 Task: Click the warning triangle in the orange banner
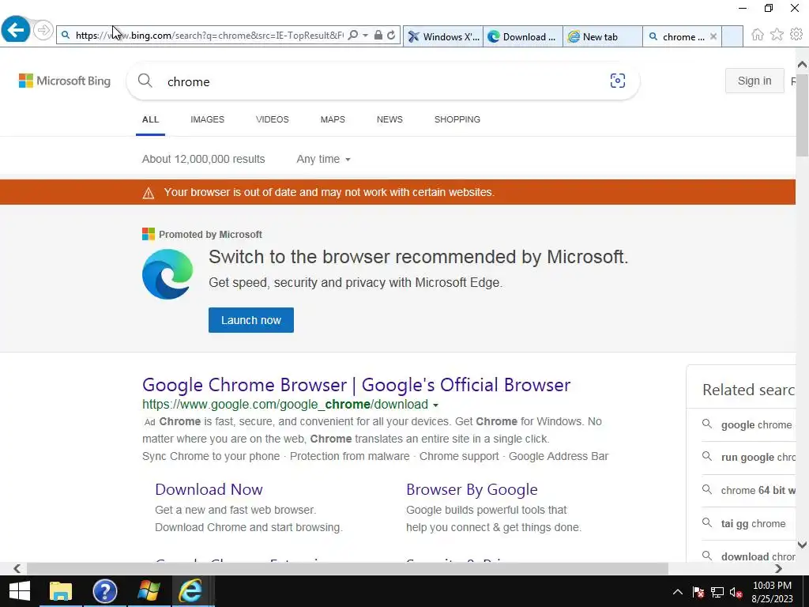click(x=149, y=193)
